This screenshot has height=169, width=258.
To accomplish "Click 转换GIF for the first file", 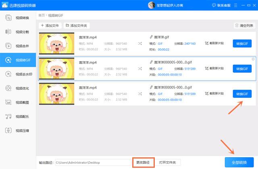I will [242, 43].
